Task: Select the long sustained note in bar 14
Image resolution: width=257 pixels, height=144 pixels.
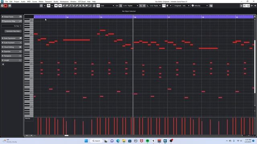Action: pos(77,40)
